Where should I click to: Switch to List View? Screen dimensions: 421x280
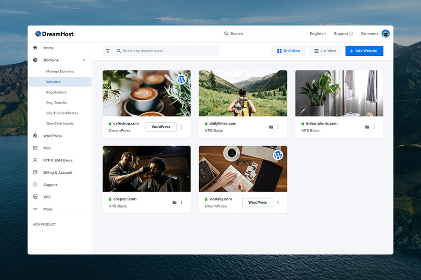pos(325,51)
